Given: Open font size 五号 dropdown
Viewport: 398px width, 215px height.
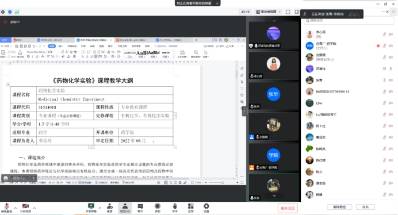Looking at the screenshot, I should 53,52.
